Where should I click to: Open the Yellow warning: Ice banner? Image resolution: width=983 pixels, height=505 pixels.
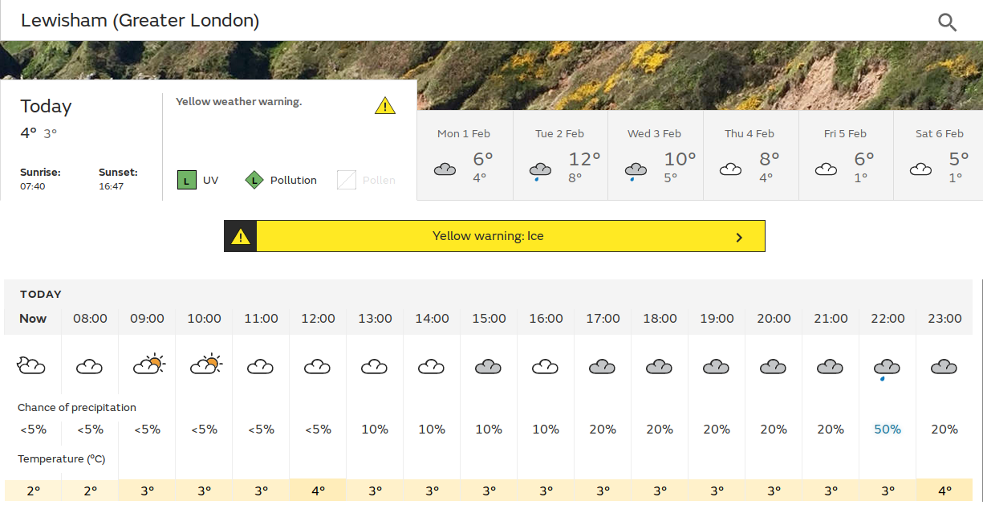click(488, 236)
